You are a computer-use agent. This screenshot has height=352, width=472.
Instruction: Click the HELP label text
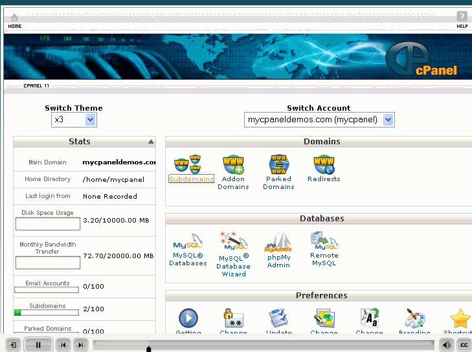click(462, 26)
